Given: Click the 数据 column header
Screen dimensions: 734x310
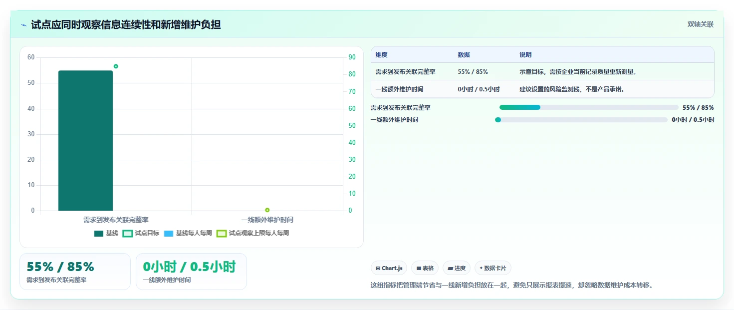Looking at the screenshot, I should [464, 55].
